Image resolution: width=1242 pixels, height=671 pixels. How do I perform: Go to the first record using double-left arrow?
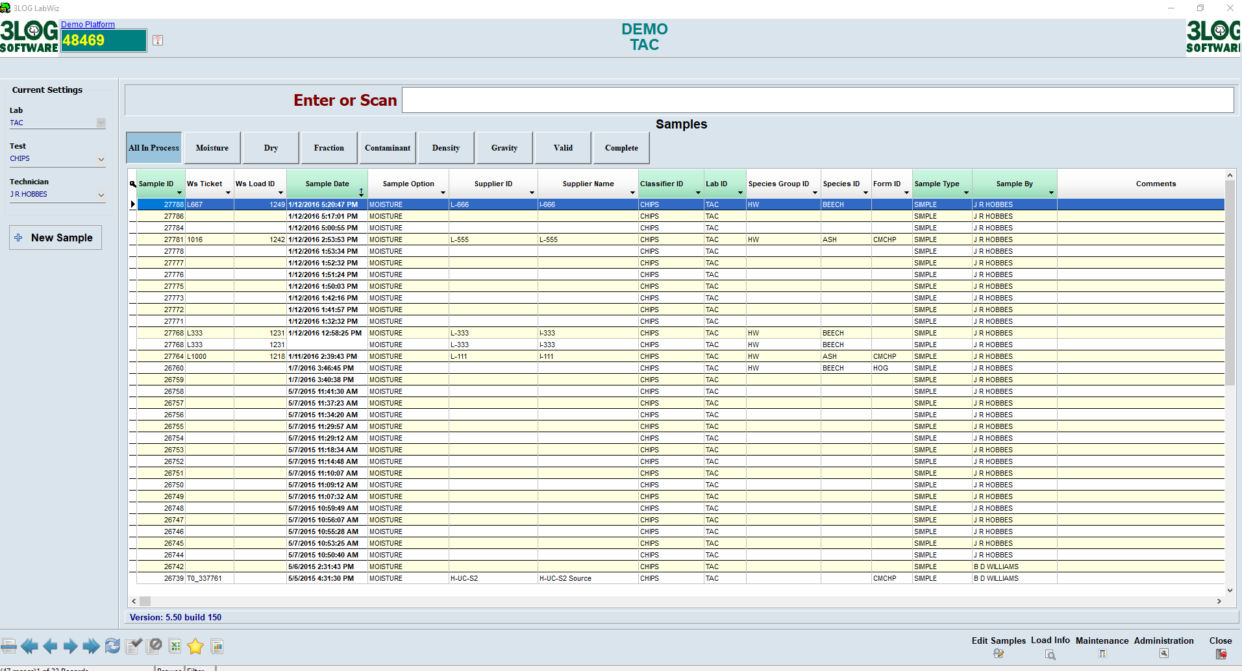click(29, 646)
